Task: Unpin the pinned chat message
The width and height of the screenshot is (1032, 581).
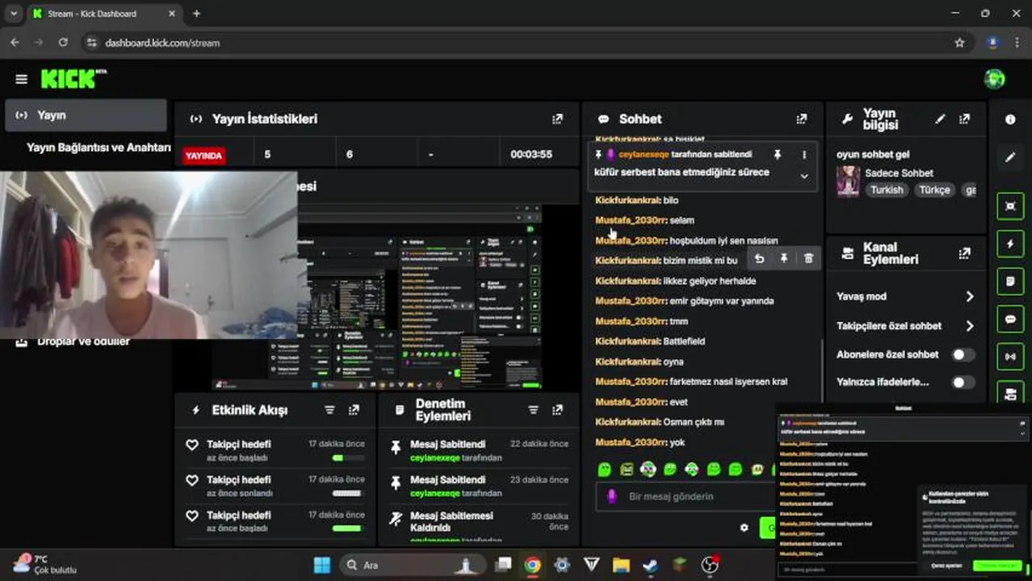Action: tap(777, 154)
